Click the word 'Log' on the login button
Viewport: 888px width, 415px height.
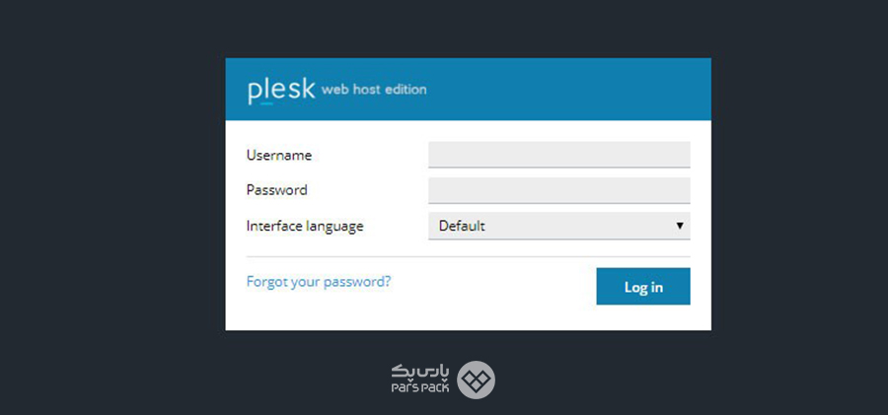coord(634,287)
